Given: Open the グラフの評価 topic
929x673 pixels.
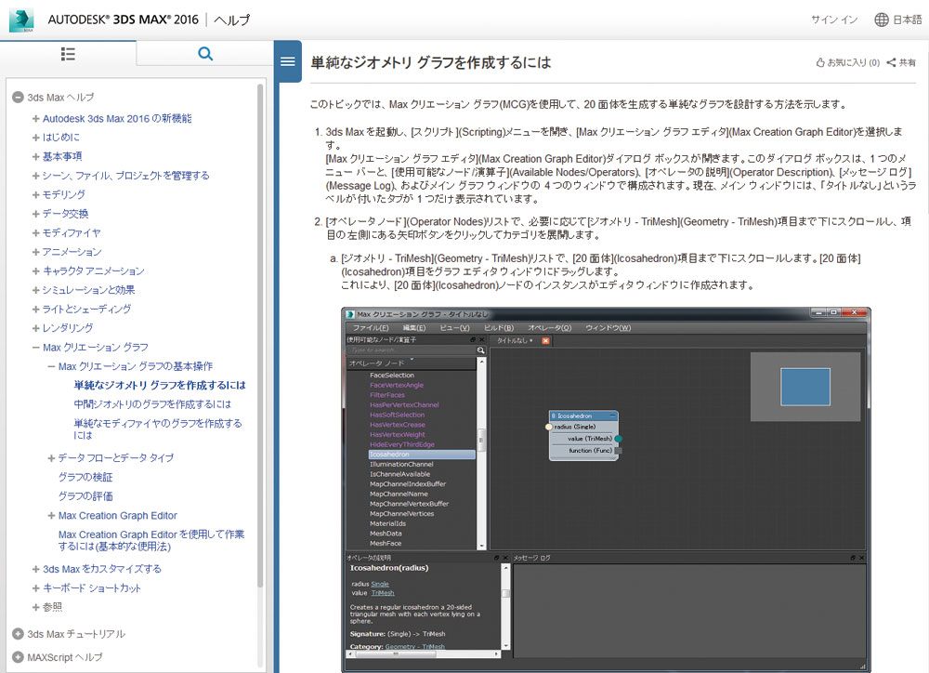Looking at the screenshot, I should pos(85,496).
